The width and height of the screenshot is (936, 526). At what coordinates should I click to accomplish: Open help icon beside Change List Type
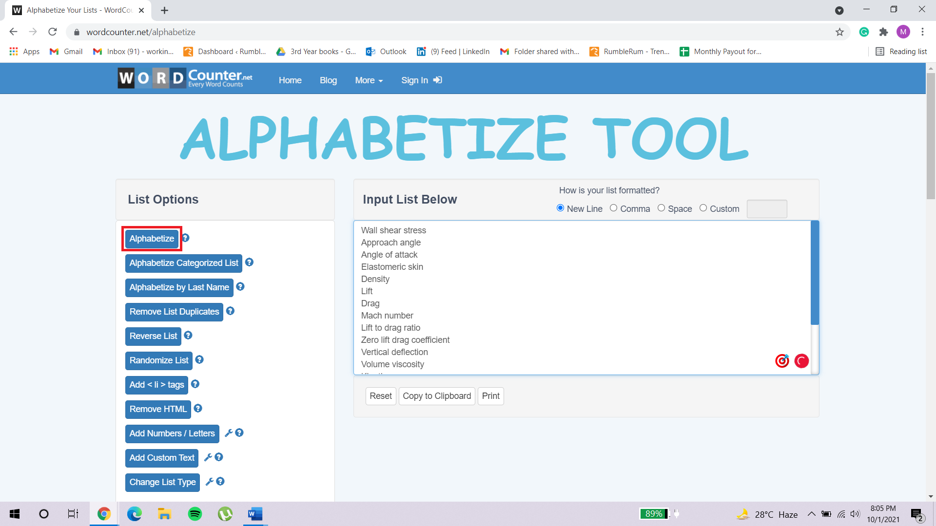coord(220,481)
